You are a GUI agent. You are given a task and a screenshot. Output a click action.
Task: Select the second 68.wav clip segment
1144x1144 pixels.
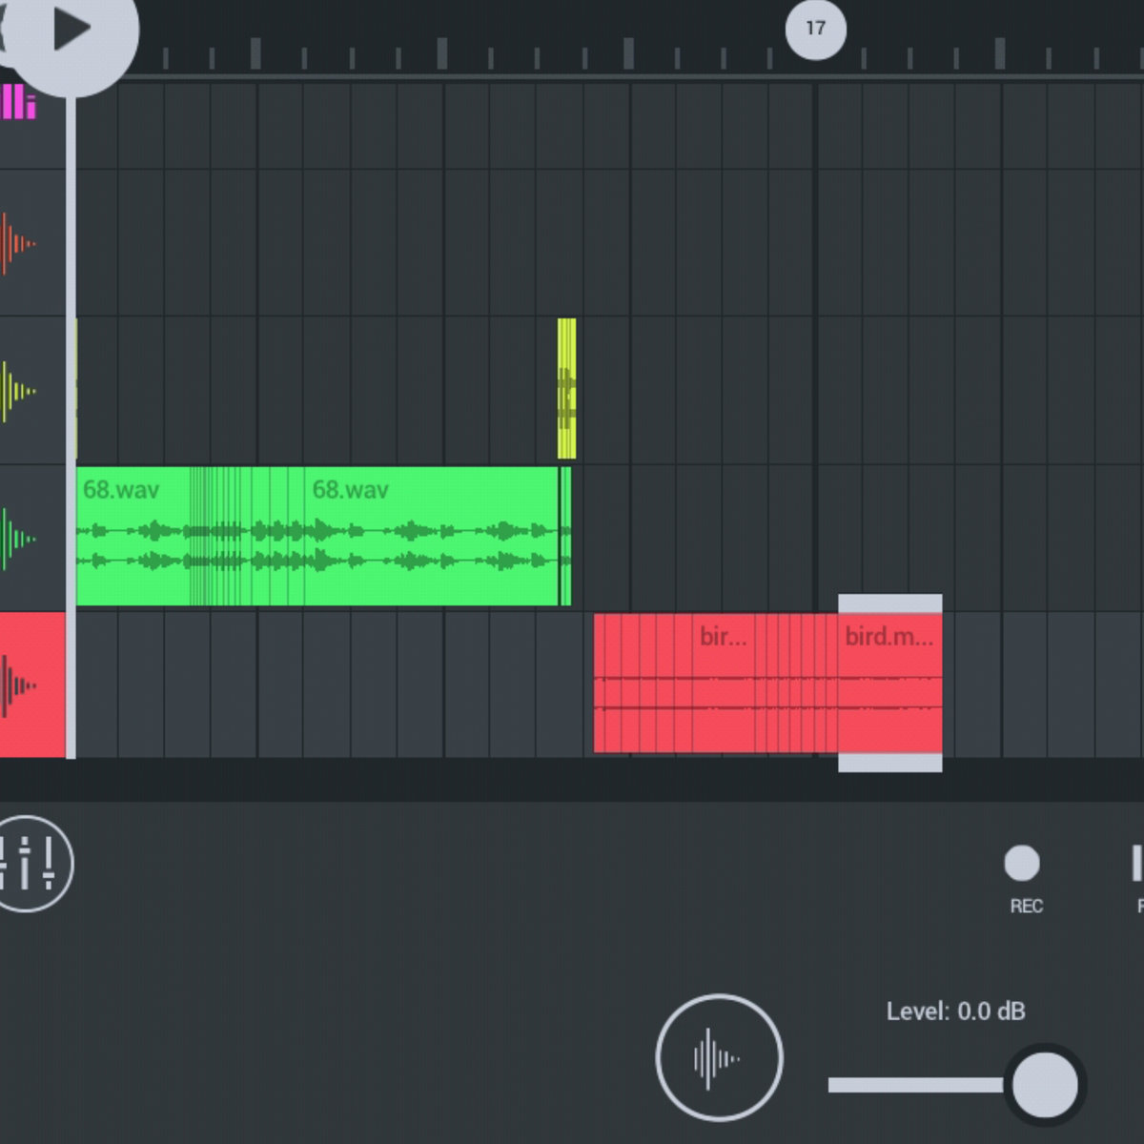(x=429, y=536)
